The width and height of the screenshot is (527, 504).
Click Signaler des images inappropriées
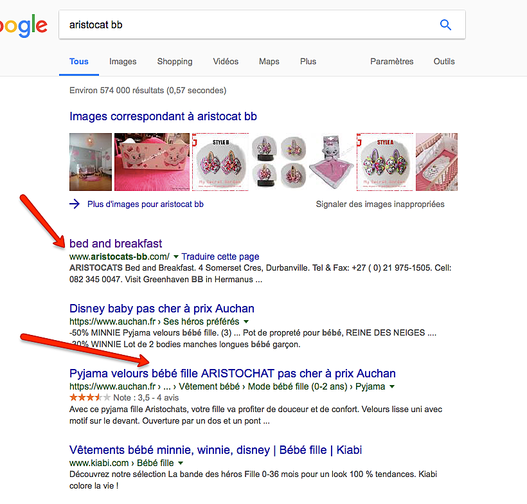(380, 204)
